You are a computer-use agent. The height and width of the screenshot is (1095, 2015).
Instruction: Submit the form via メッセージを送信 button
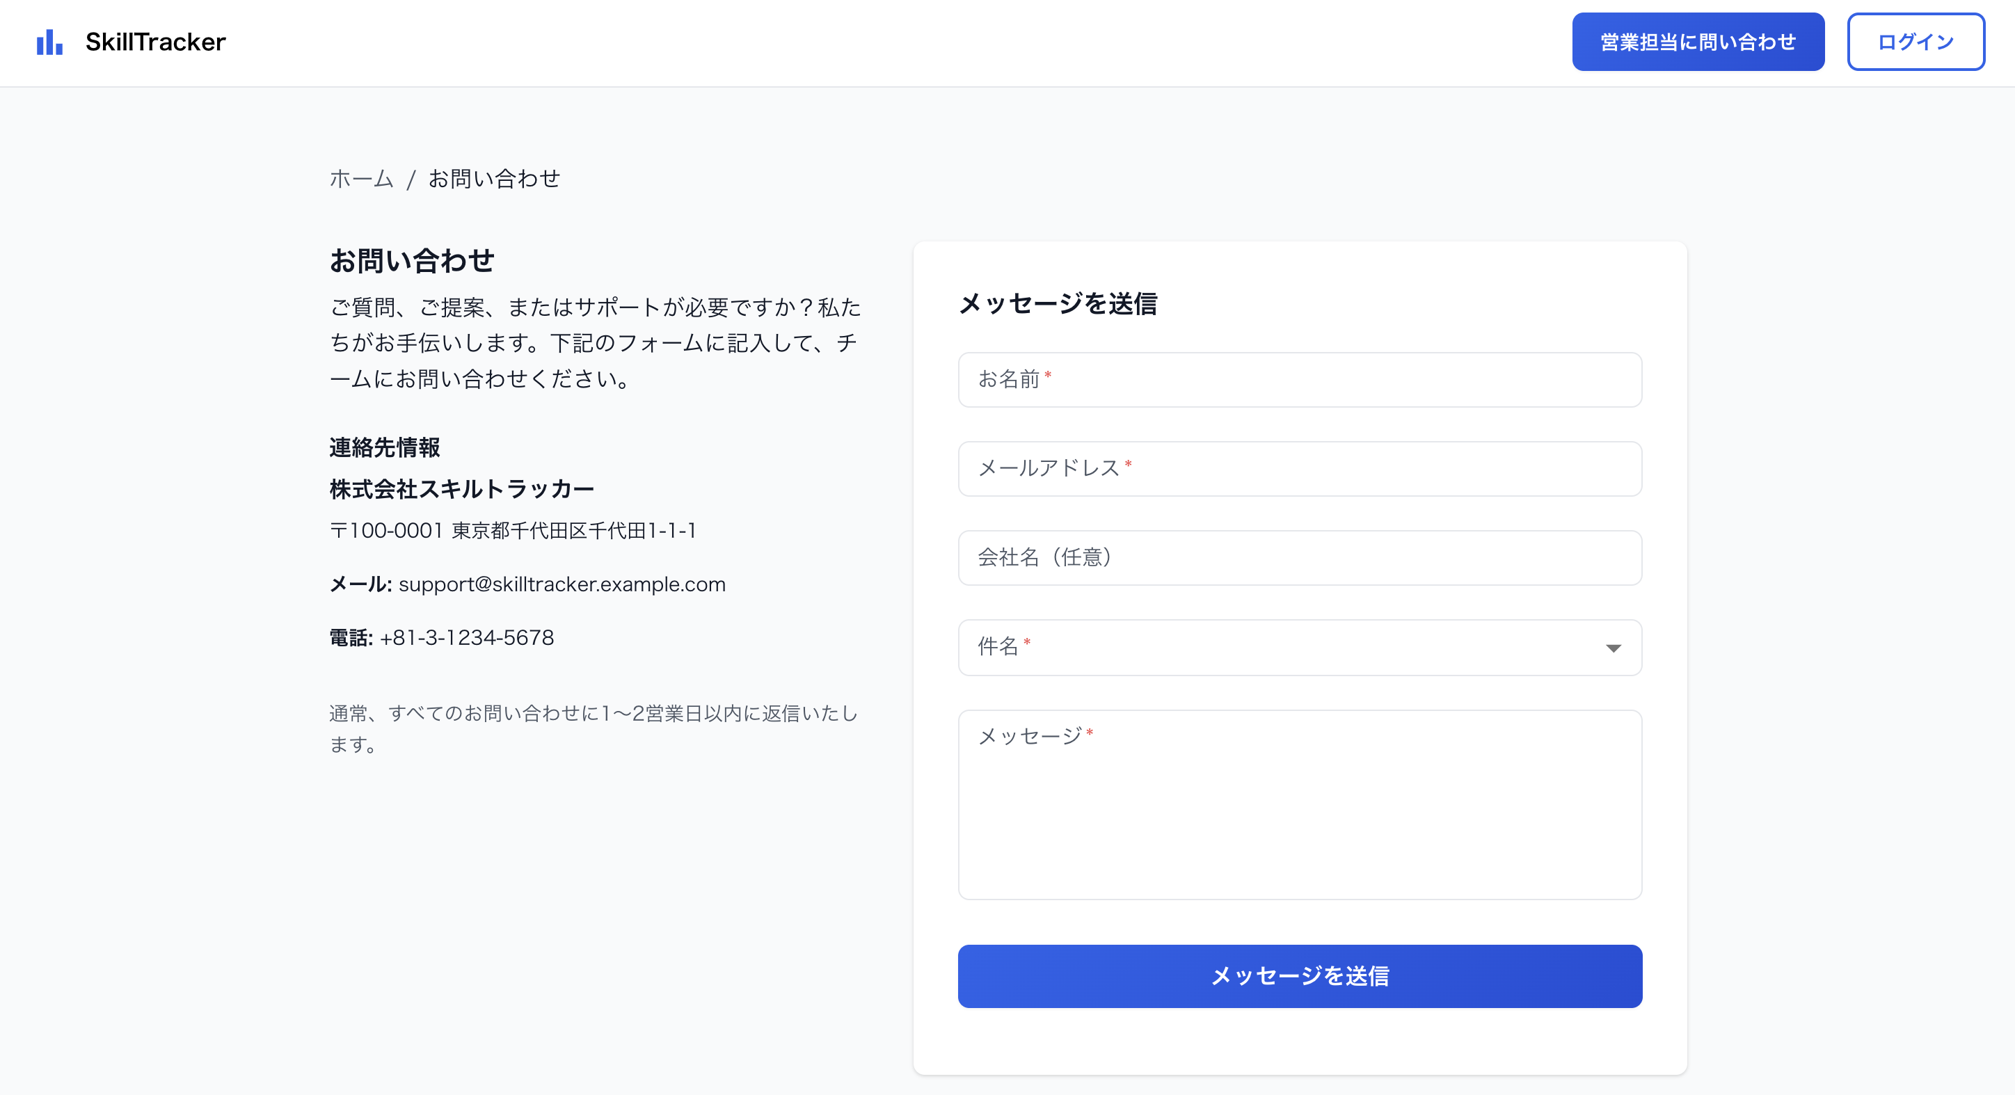(x=1299, y=975)
